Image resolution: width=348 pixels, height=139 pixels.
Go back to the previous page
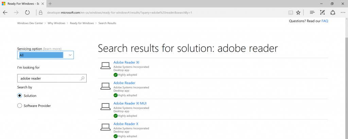coord(5,13)
